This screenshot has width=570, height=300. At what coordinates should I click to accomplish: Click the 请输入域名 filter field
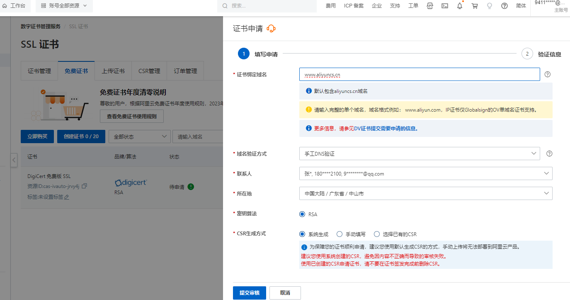[198, 137]
